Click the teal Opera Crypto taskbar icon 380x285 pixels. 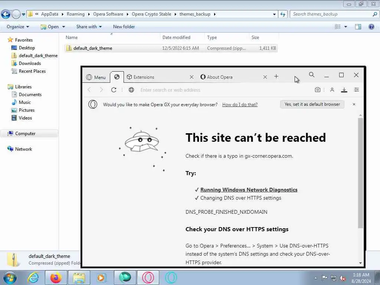(171, 278)
